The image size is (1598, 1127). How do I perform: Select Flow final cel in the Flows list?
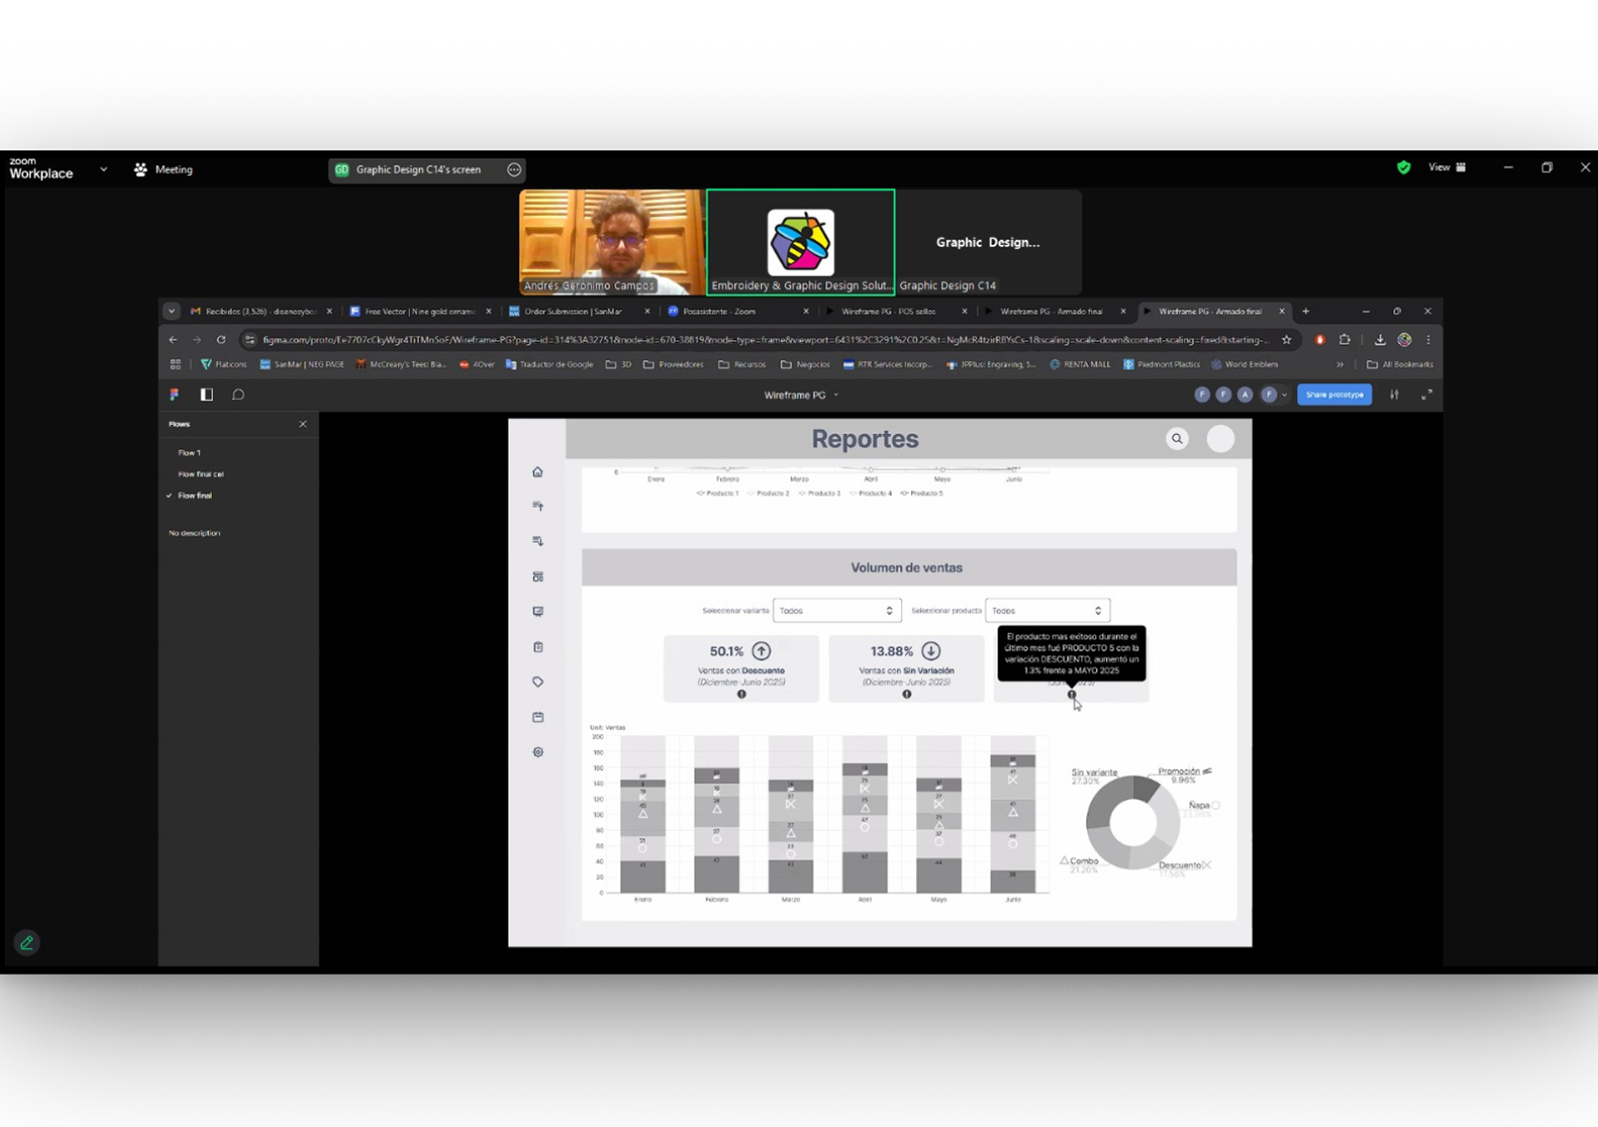(201, 474)
